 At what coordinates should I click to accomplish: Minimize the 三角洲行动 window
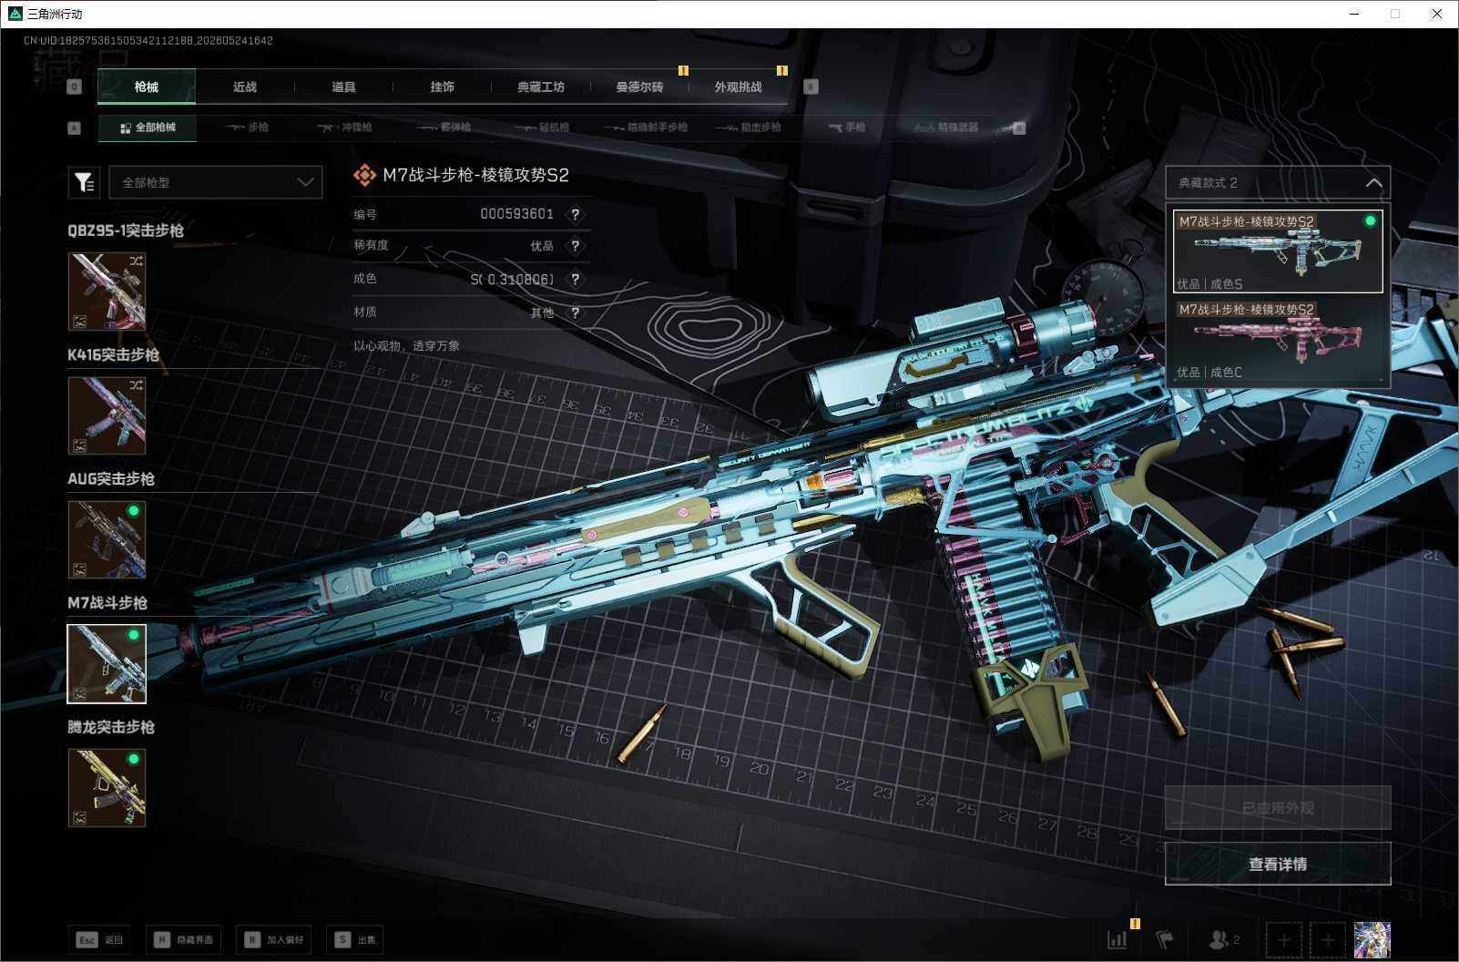click(1353, 14)
